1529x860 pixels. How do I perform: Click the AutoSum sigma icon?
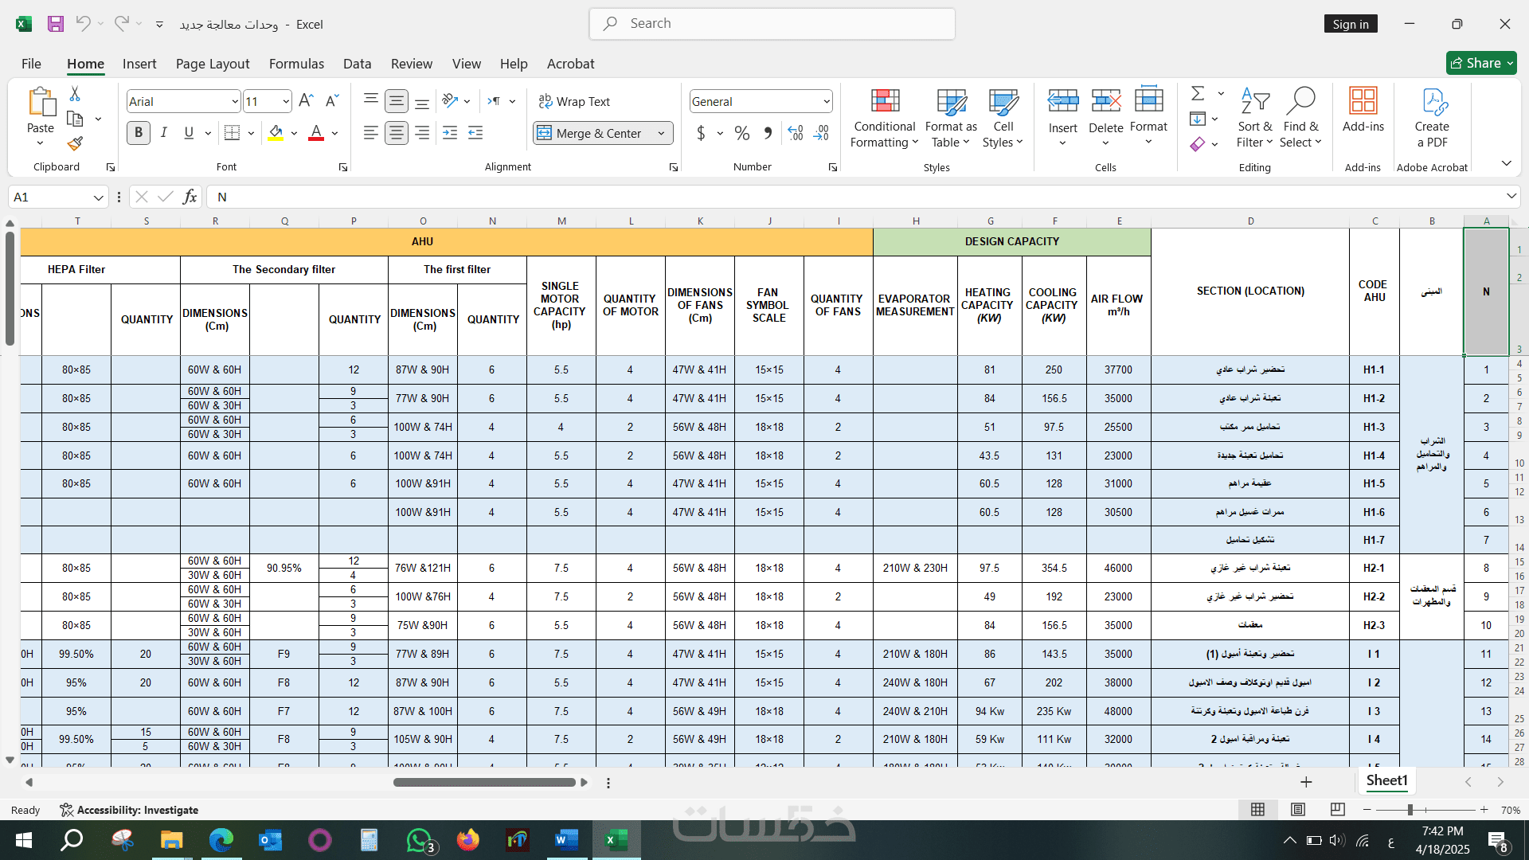(1197, 94)
